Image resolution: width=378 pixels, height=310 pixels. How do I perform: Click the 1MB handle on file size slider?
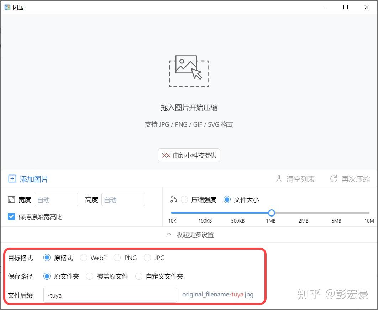[272, 212]
